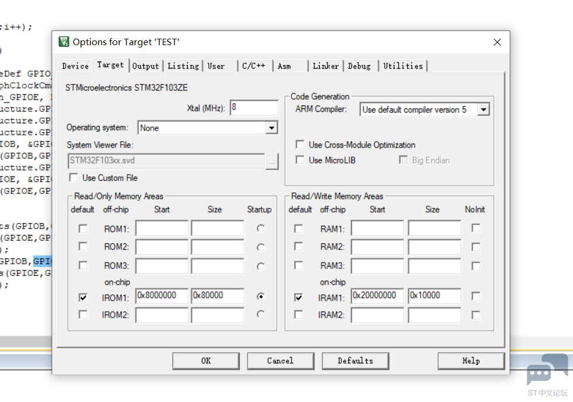This screenshot has width=573, height=402.
Task: Click the Xtal (MHz) input field
Action: [x=254, y=108]
